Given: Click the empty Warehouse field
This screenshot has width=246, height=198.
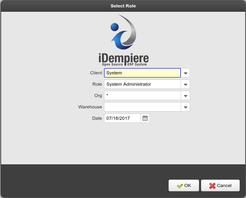Looking at the screenshot, I should click(142, 107).
